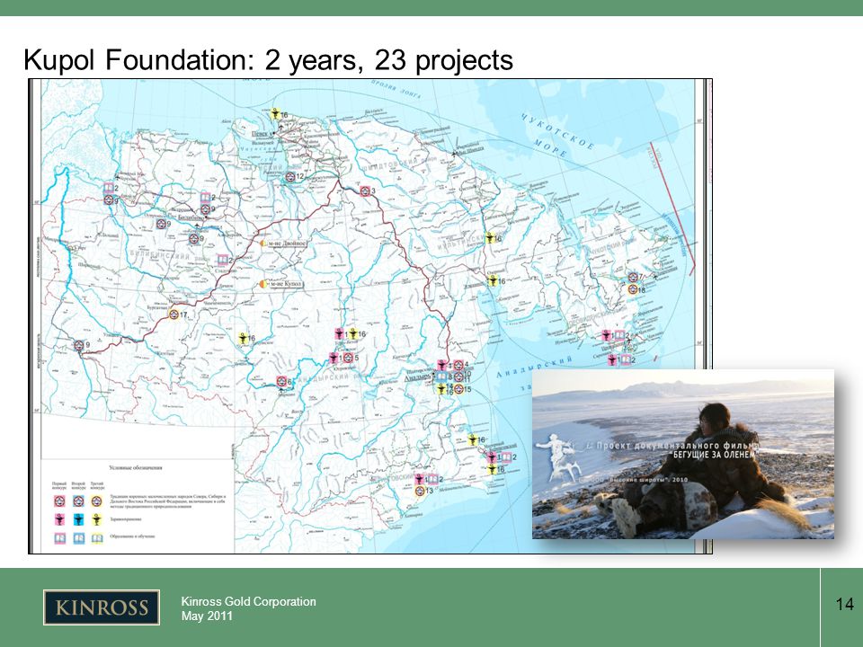
Task: Click the yellow-ringed marker 17
Action: [173, 315]
